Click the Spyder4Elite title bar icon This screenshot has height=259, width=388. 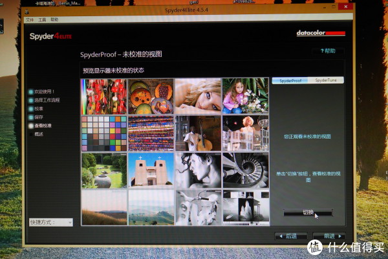[x=27, y=12]
